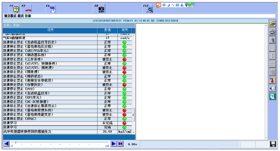Step playback backward with left arrow
The width and height of the screenshot is (280, 151).
[7, 144]
